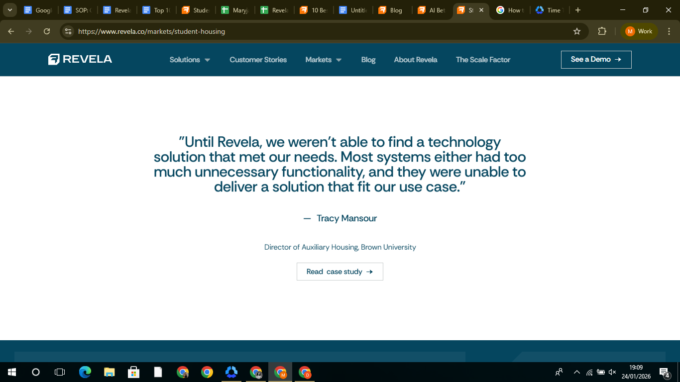Image resolution: width=680 pixels, height=382 pixels.
Task: Open the Wi-Fi network icon in system tray
Action: click(589, 372)
